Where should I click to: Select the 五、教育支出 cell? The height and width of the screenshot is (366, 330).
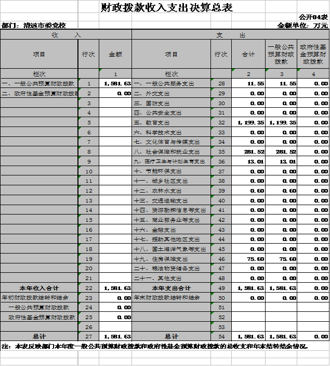tap(171, 122)
